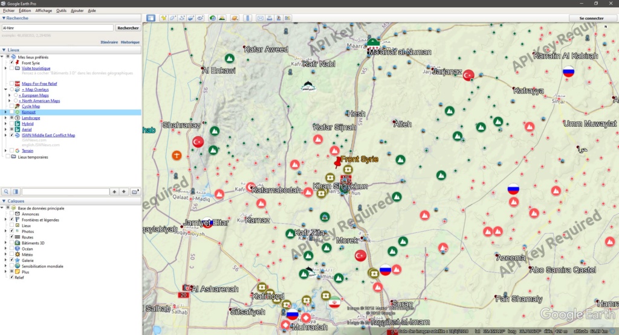Click the Turkish flag marker near Morek
The height and width of the screenshot is (335, 619).
click(x=360, y=256)
